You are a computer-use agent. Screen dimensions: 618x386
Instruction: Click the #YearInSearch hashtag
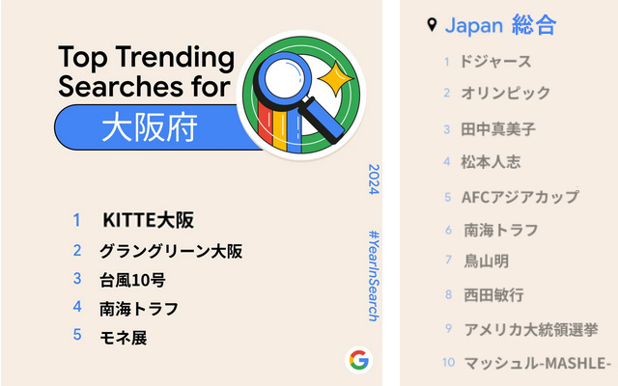coord(374,276)
